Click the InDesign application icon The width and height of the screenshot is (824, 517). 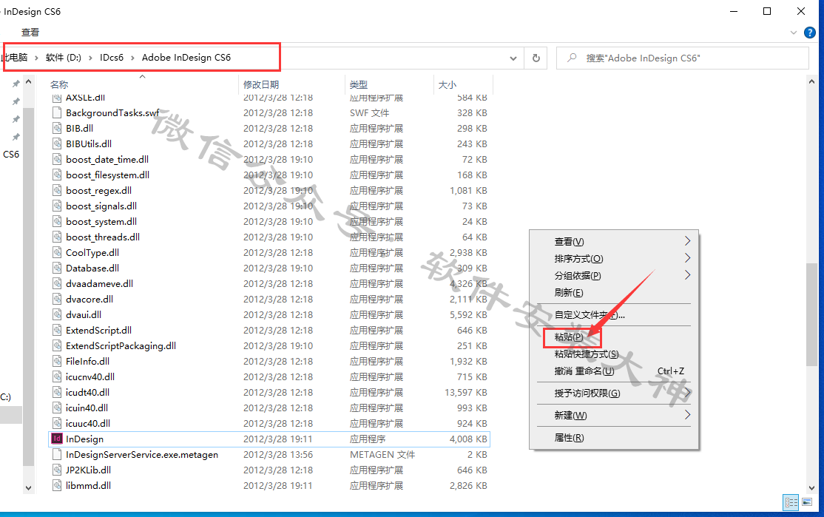57,439
